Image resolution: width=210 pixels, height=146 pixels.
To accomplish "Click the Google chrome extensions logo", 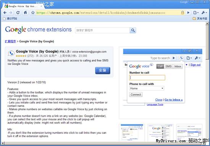I will 38,30.
